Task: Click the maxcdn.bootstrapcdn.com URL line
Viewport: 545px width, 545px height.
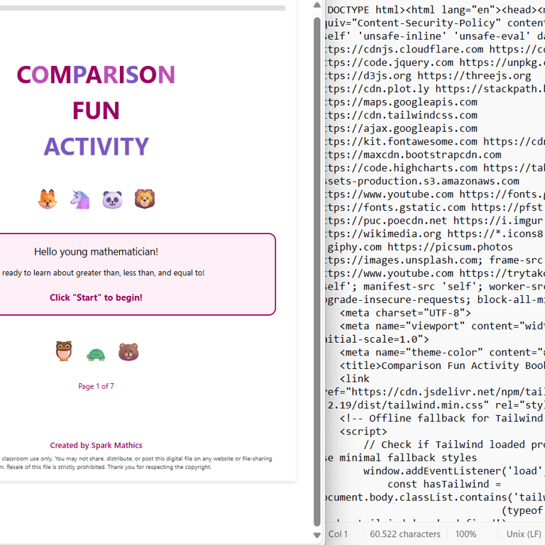Action: pos(413,155)
